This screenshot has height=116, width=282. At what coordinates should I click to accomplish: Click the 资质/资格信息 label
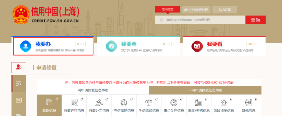[199, 111]
